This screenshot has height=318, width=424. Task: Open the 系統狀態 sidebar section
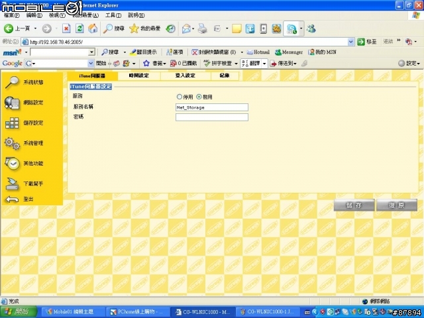click(24, 82)
